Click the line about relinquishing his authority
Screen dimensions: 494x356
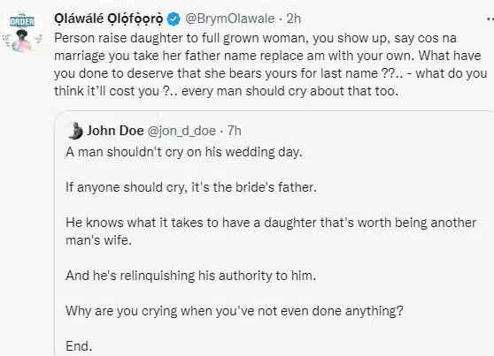(191, 276)
